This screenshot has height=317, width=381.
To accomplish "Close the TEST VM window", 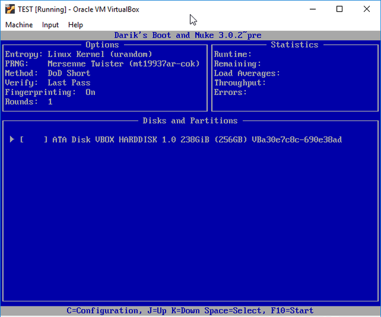I will point(367,9).
